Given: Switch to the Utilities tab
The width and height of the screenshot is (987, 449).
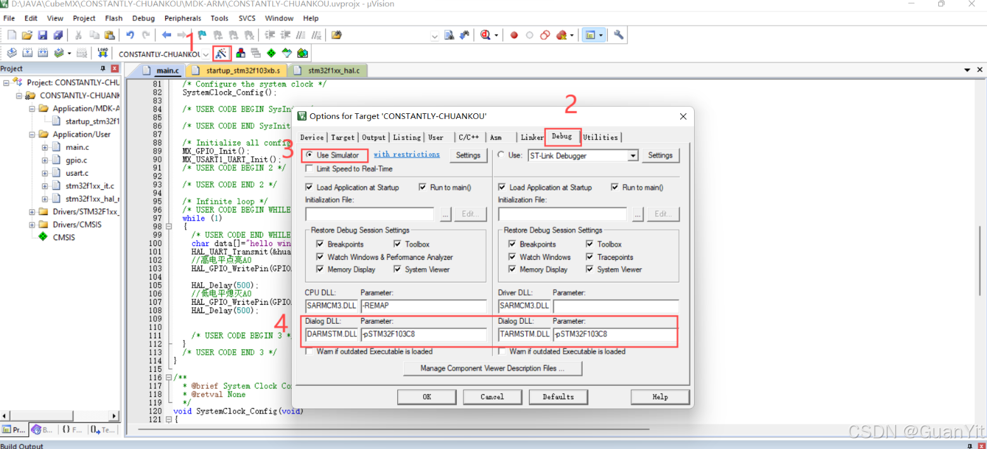Looking at the screenshot, I should point(600,137).
